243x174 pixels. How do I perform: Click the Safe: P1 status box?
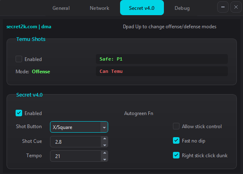pos(162,59)
